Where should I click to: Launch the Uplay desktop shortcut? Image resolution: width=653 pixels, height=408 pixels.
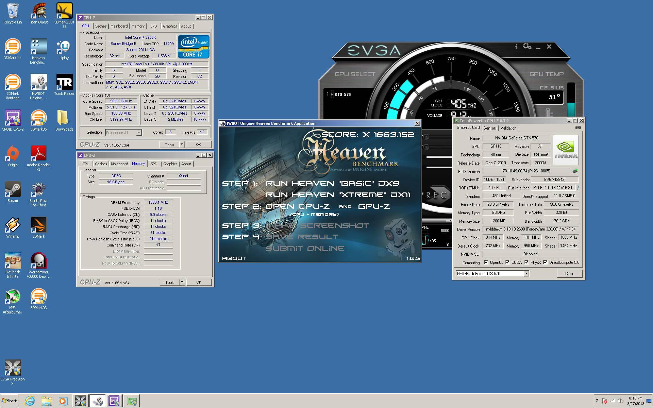click(x=64, y=49)
